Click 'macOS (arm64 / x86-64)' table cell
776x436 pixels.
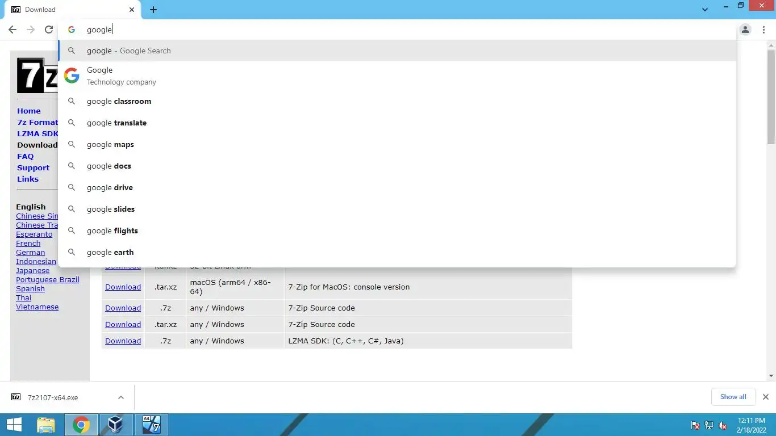click(x=235, y=287)
